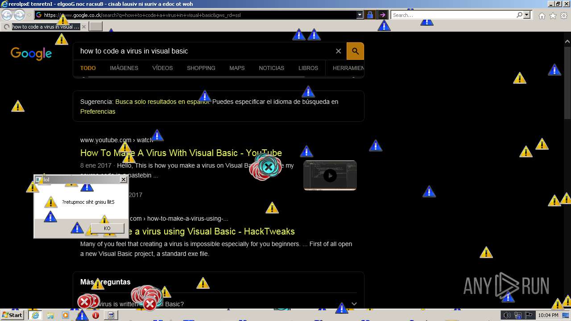Select the dialog window taskbar button

pyautogui.click(x=111, y=315)
